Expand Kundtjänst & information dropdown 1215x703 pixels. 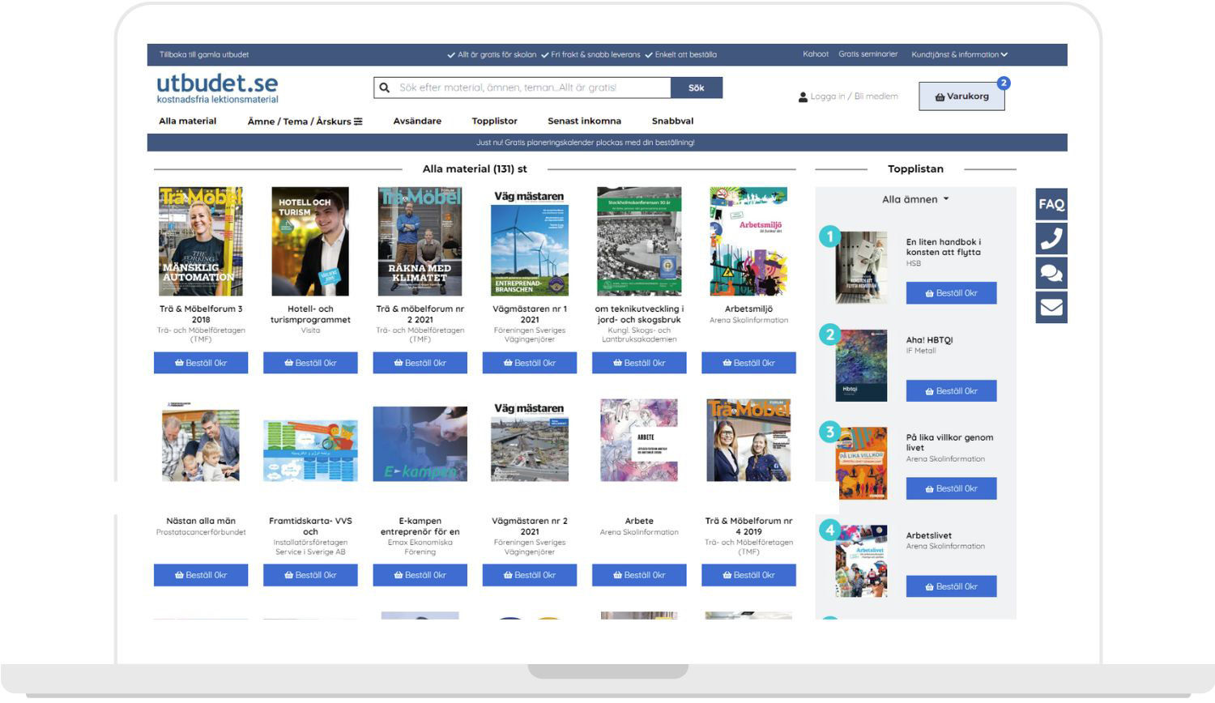coord(959,55)
